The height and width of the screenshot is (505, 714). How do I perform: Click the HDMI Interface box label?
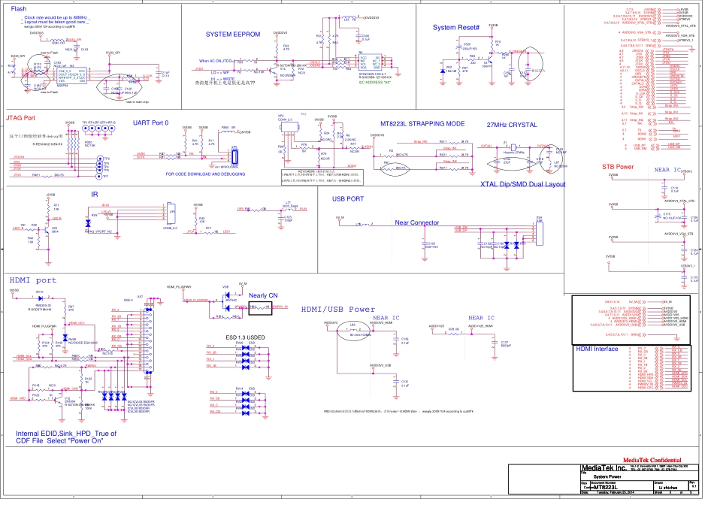click(x=597, y=349)
